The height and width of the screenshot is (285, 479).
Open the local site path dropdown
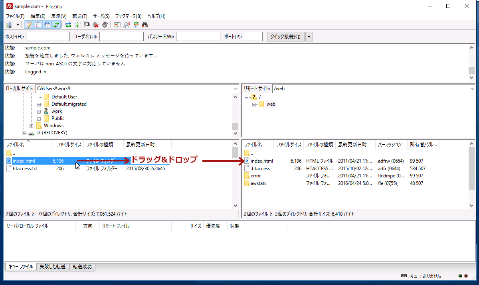(x=235, y=88)
